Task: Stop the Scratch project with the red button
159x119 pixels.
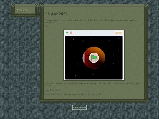Action: point(71,33)
